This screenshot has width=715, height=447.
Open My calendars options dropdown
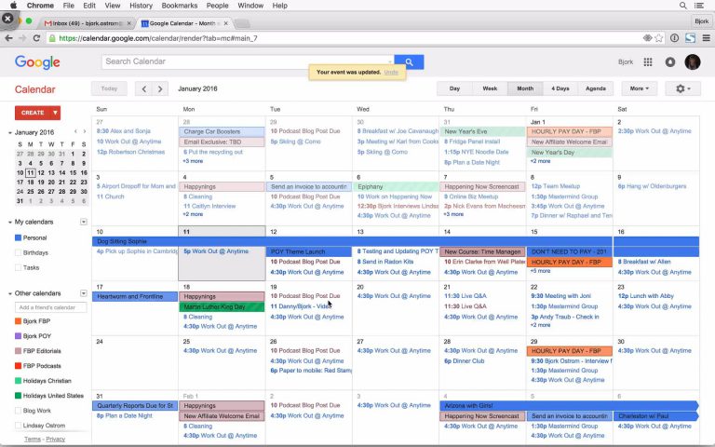pos(84,222)
